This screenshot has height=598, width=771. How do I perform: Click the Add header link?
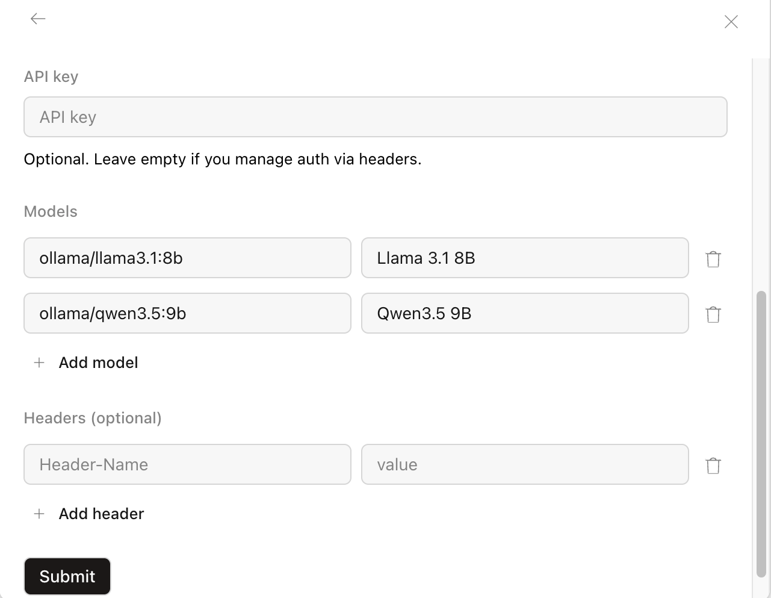101,514
